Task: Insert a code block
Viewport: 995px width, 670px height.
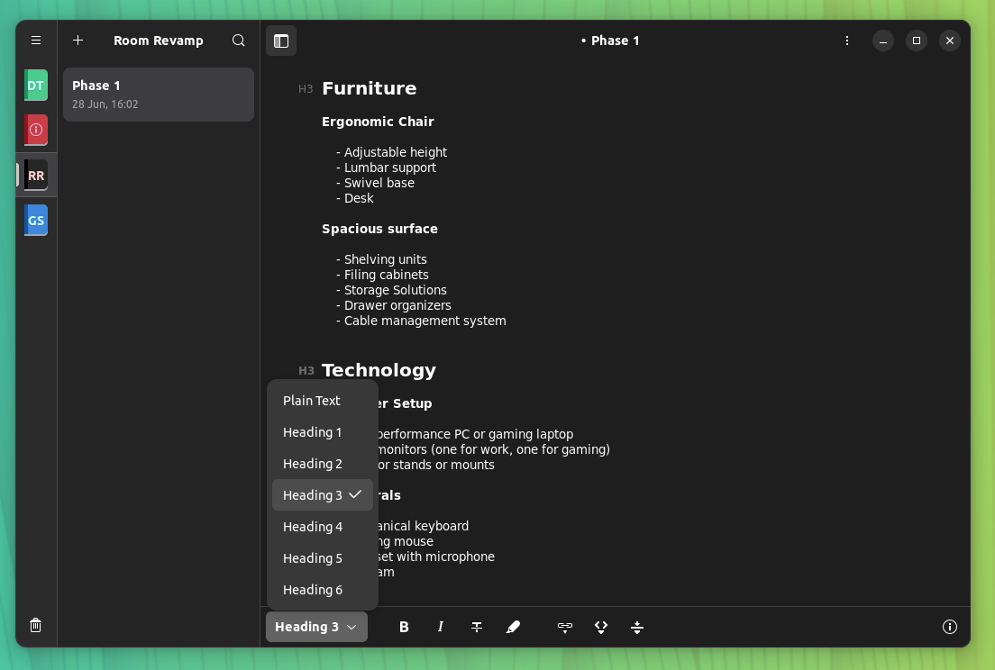Action: (601, 627)
